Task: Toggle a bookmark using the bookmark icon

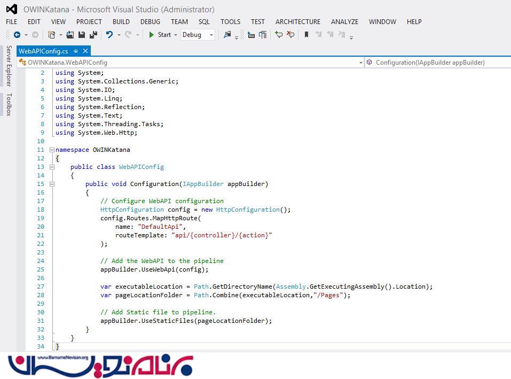Action: tap(306, 35)
